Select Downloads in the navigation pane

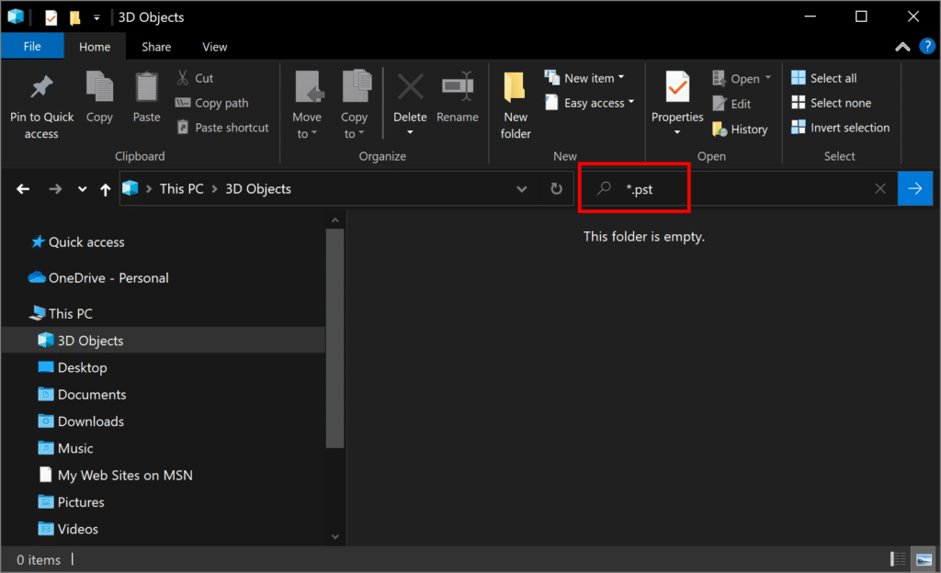[90, 421]
